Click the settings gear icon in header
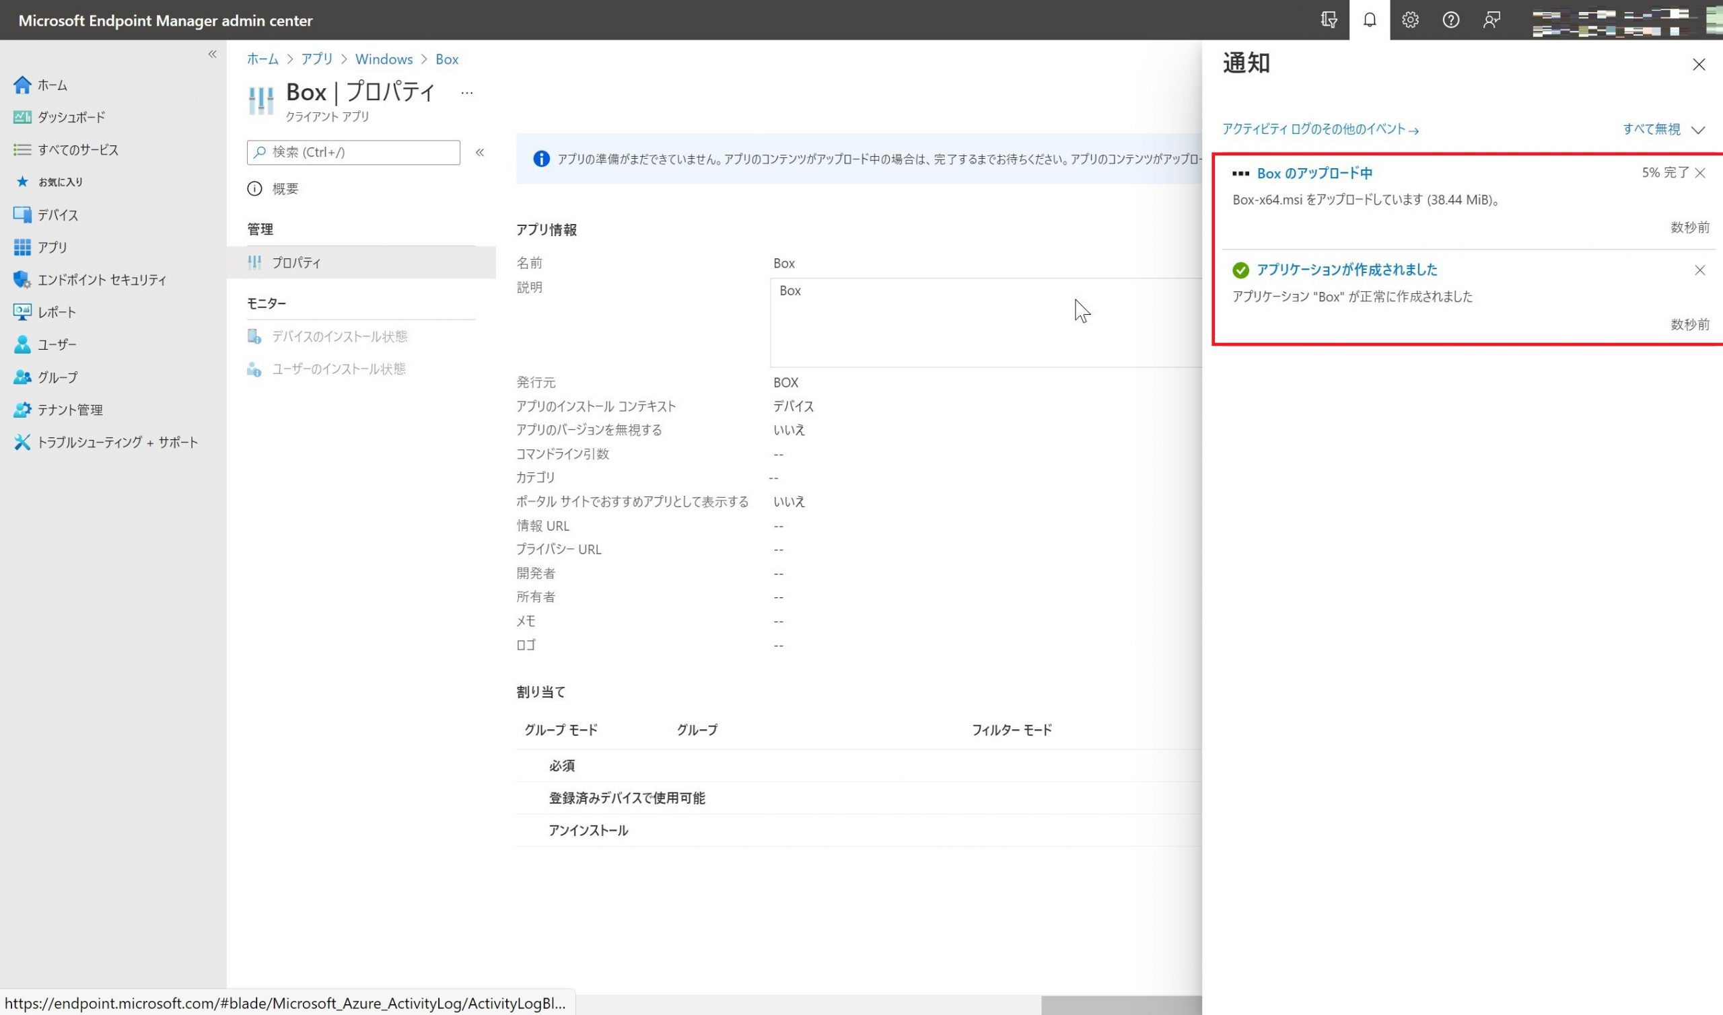Image resolution: width=1723 pixels, height=1015 pixels. point(1409,20)
